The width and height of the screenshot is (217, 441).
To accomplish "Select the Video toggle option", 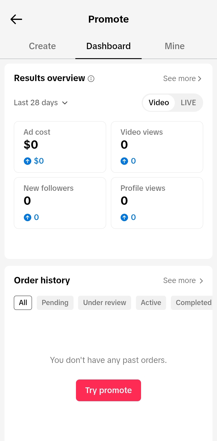I will click(159, 102).
